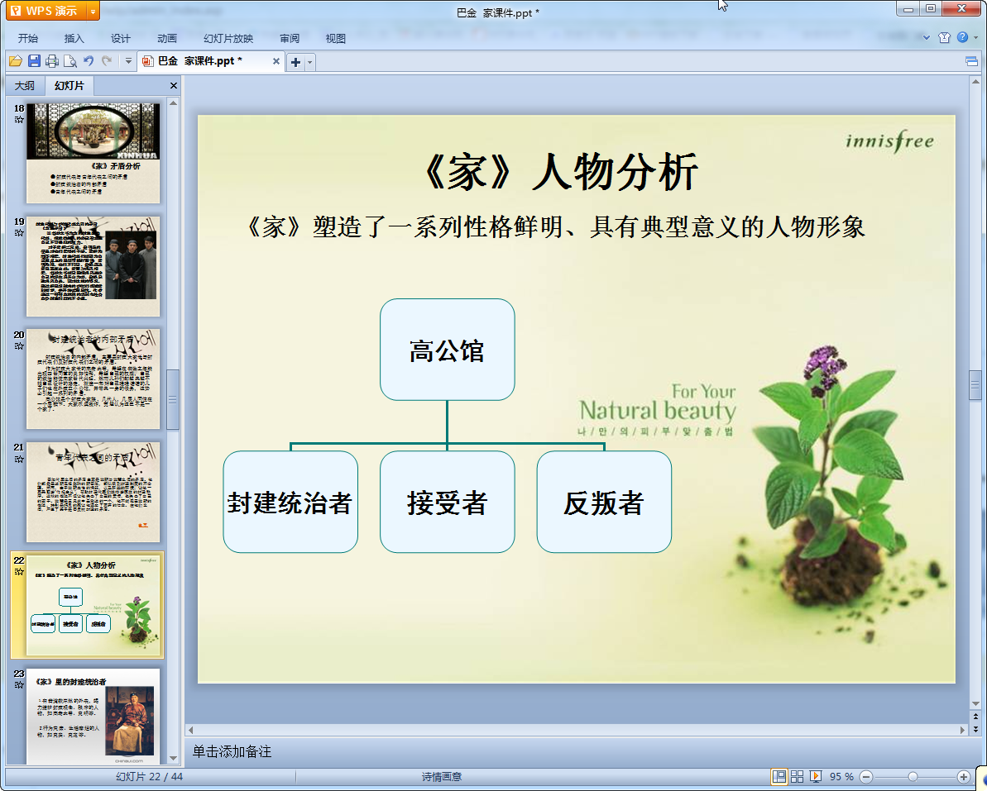Click the zoom slider handle
The image size is (987, 791).
pos(913,777)
